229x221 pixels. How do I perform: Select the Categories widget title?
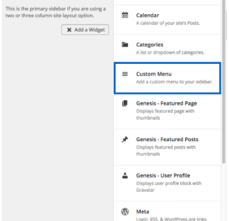coord(149,45)
